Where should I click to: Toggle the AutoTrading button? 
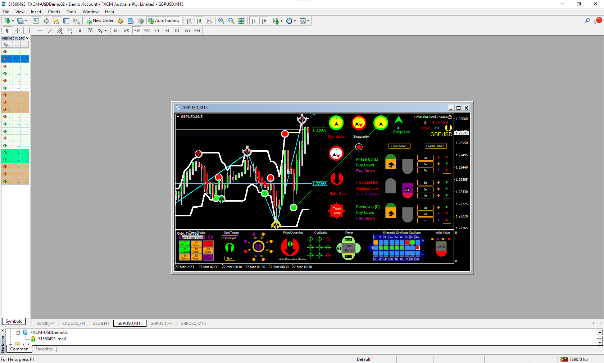pyautogui.click(x=163, y=21)
